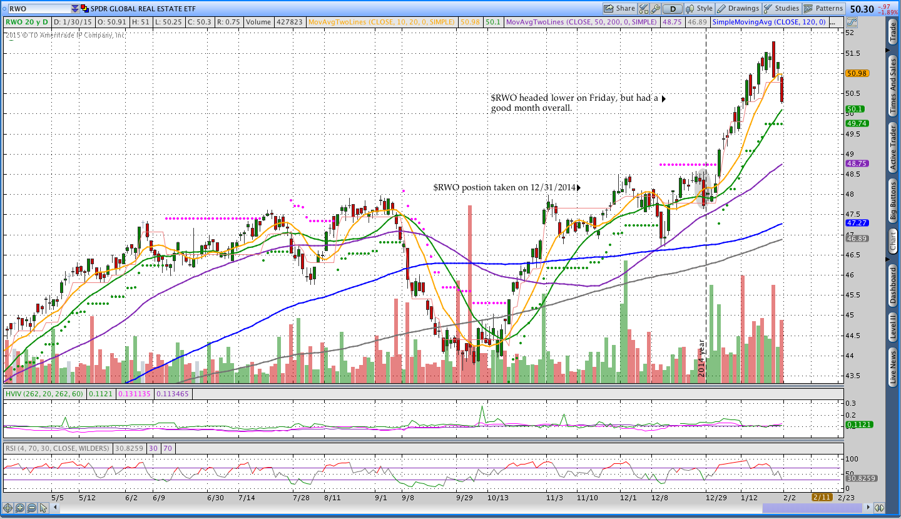Viewport: 901px width, 519px height.
Task: Click the RWO 20 y D label
Action: pyautogui.click(x=28, y=22)
